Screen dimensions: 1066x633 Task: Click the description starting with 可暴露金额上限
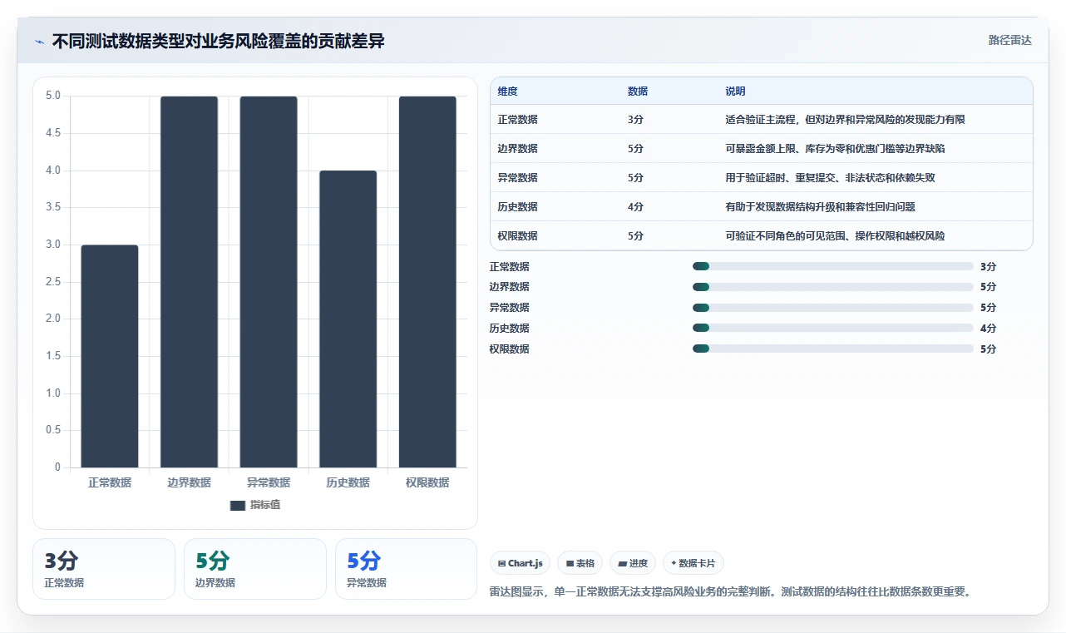click(x=835, y=149)
